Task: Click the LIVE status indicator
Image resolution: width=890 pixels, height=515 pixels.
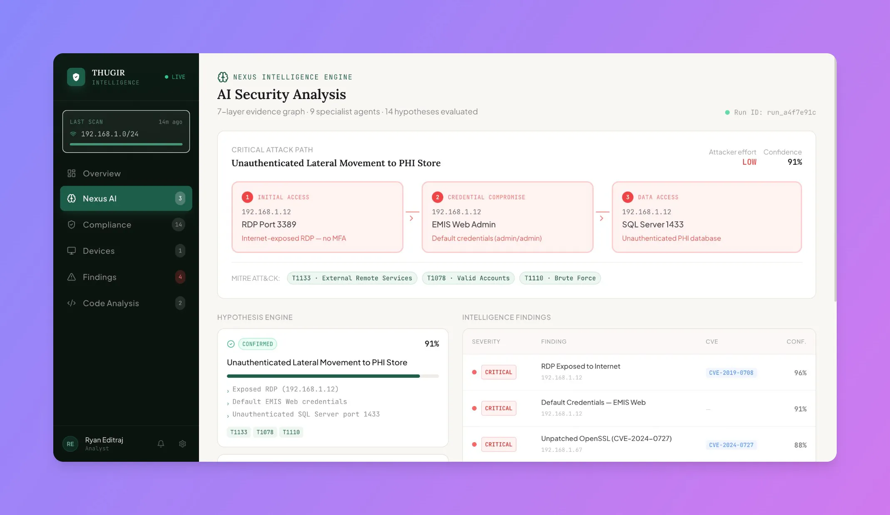Action: (175, 77)
